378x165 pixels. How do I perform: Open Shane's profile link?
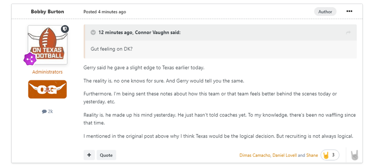312,155
